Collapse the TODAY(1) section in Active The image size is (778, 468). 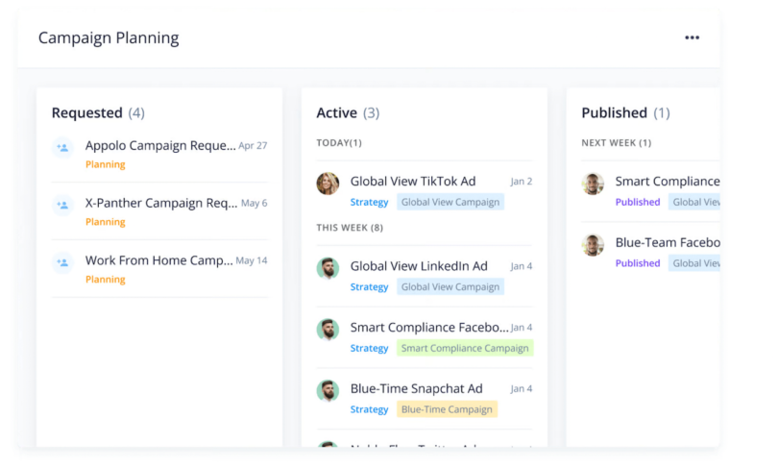click(339, 143)
